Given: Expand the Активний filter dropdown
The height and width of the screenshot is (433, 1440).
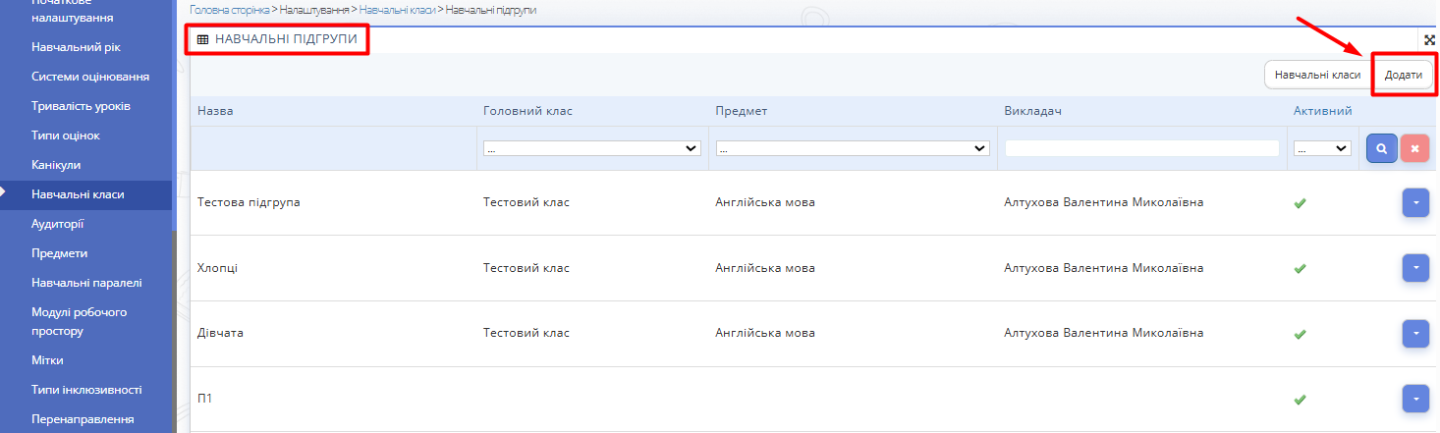Looking at the screenshot, I should coord(1322,148).
